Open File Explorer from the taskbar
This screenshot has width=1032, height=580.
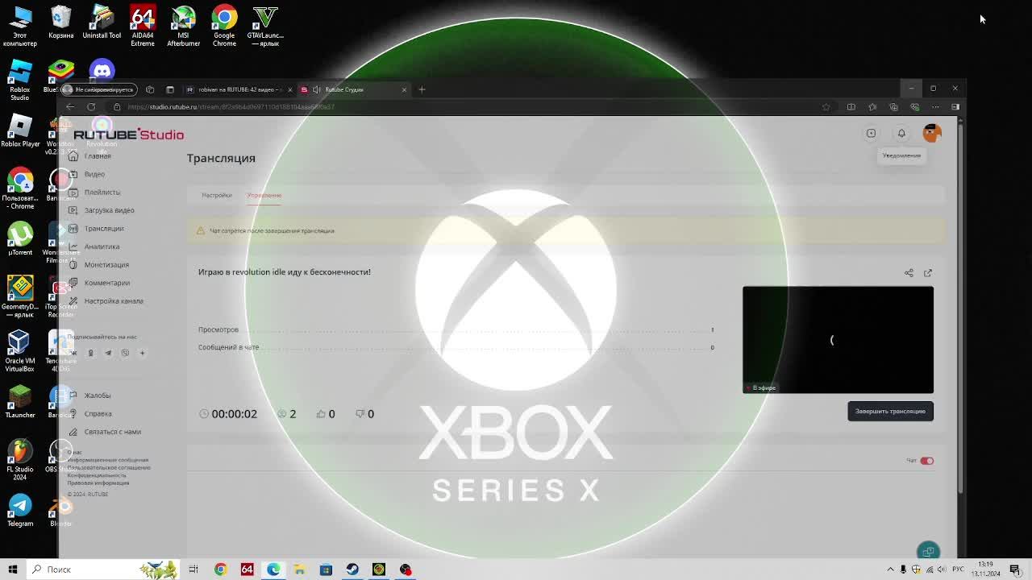(299, 570)
